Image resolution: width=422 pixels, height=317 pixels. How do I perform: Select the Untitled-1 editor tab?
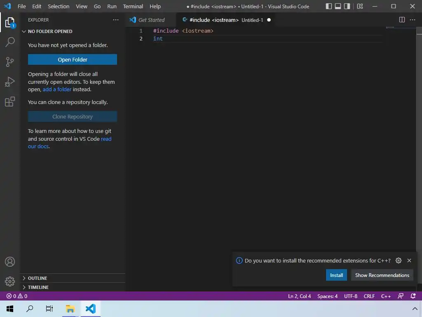click(225, 20)
